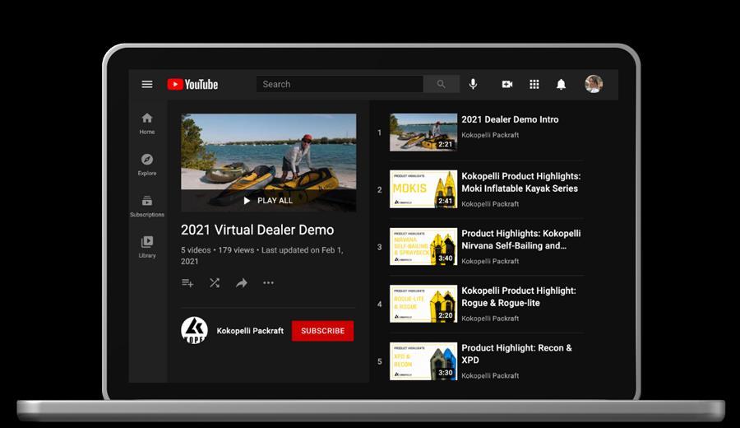
Task: Open the hamburger guide menu
Action: [147, 84]
